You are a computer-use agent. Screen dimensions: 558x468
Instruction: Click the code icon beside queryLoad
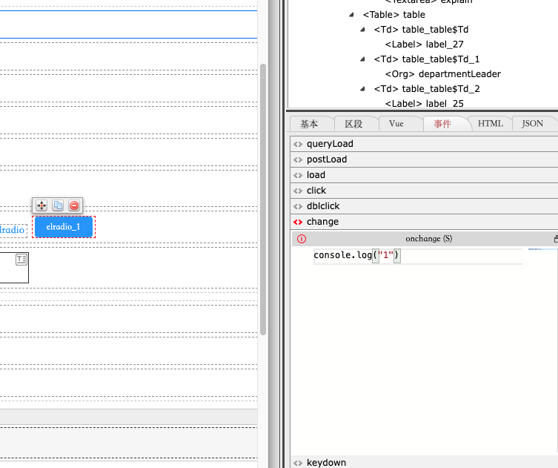[298, 144]
